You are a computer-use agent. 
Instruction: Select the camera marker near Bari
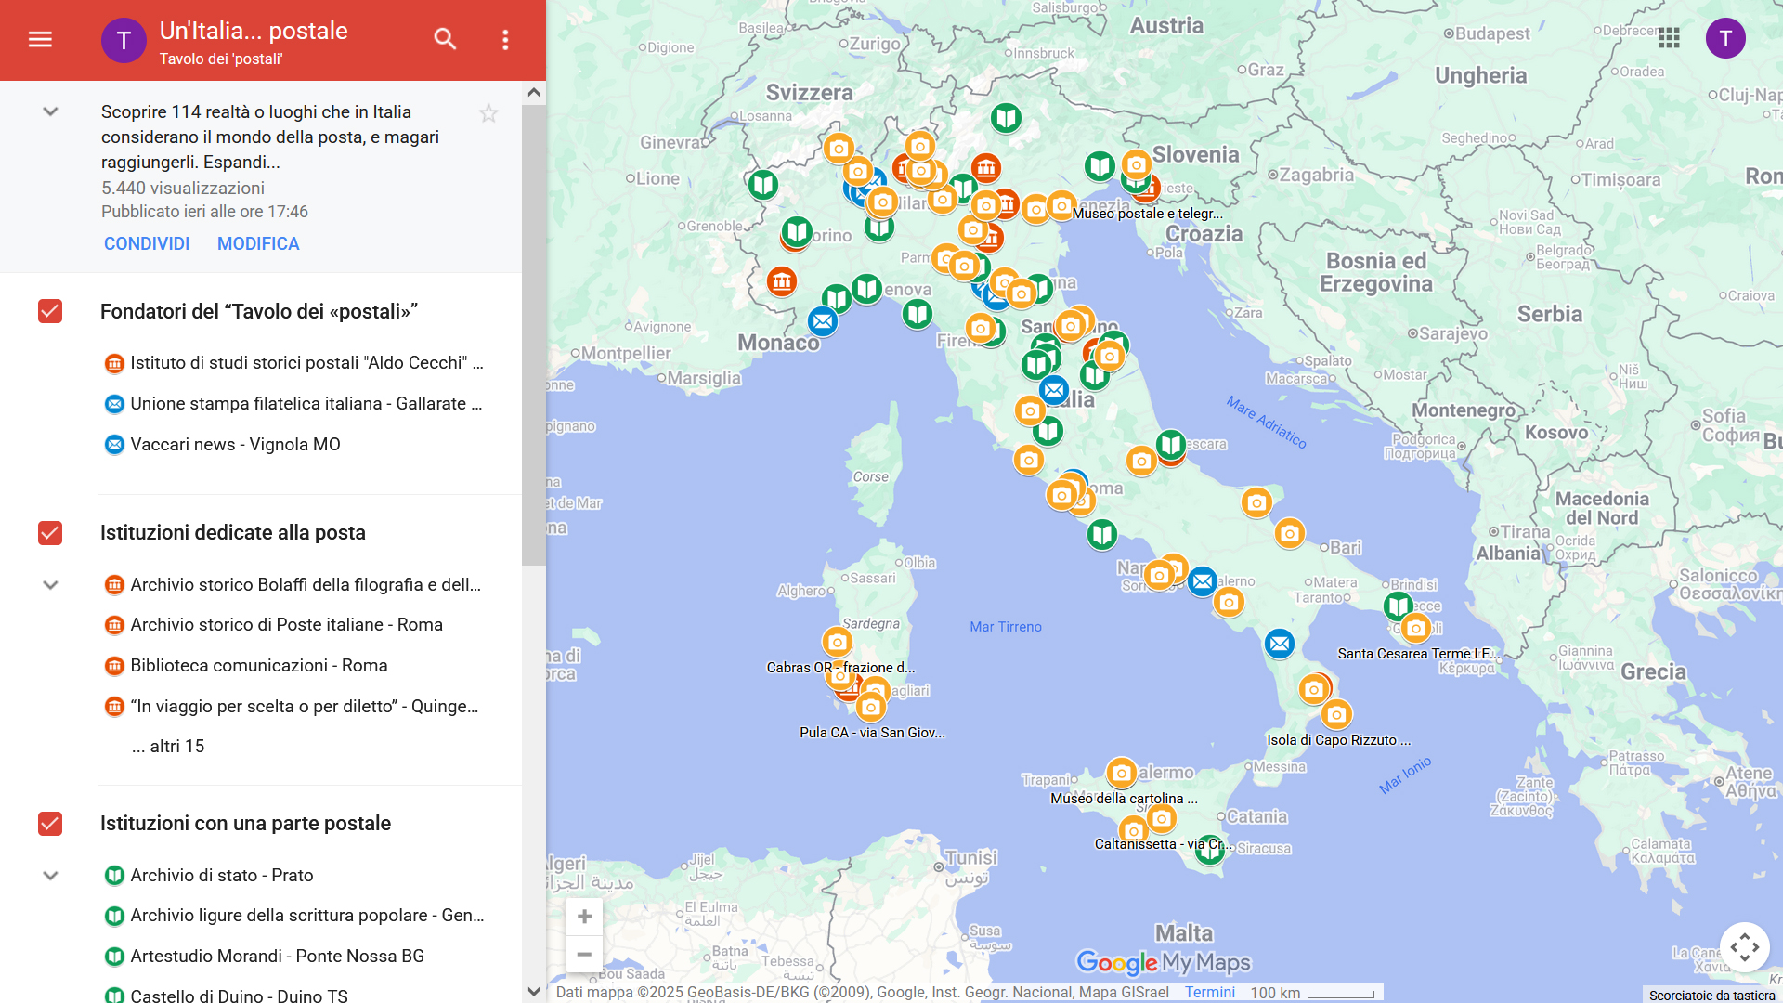point(1289,533)
